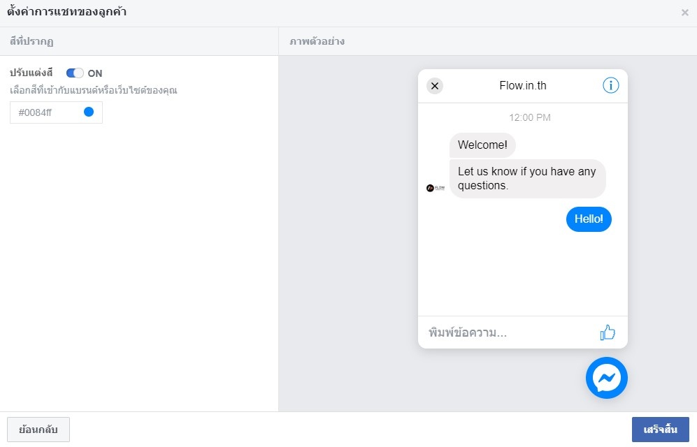Close the customer chat settings dialog

click(684, 13)
